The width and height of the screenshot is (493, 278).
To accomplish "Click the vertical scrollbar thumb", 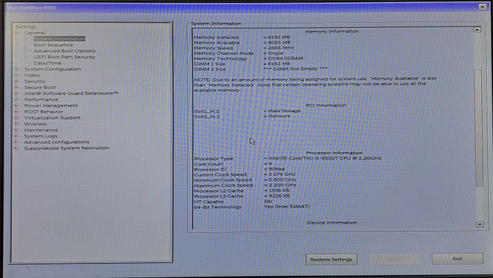I will [479, 128].
